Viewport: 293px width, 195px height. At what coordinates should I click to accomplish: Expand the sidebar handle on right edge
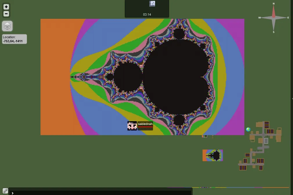[292, 99]
